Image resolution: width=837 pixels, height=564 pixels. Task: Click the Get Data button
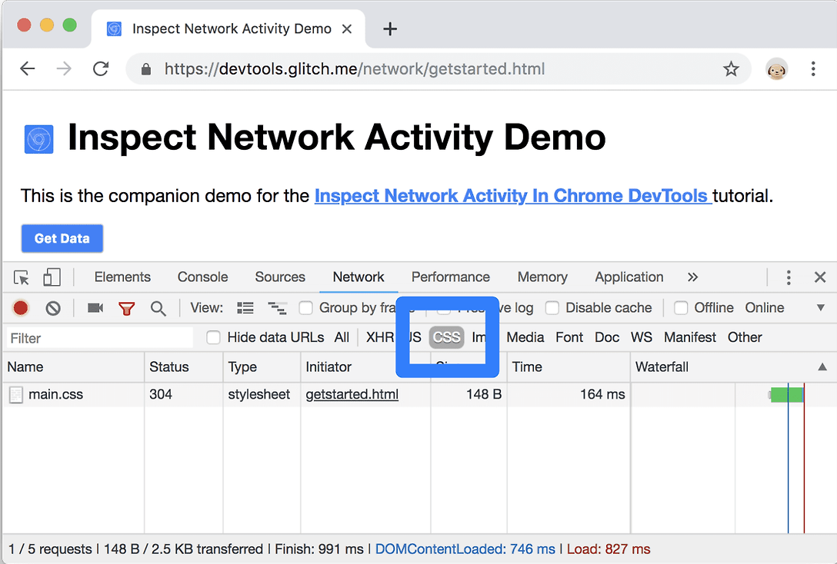[62, 238]
